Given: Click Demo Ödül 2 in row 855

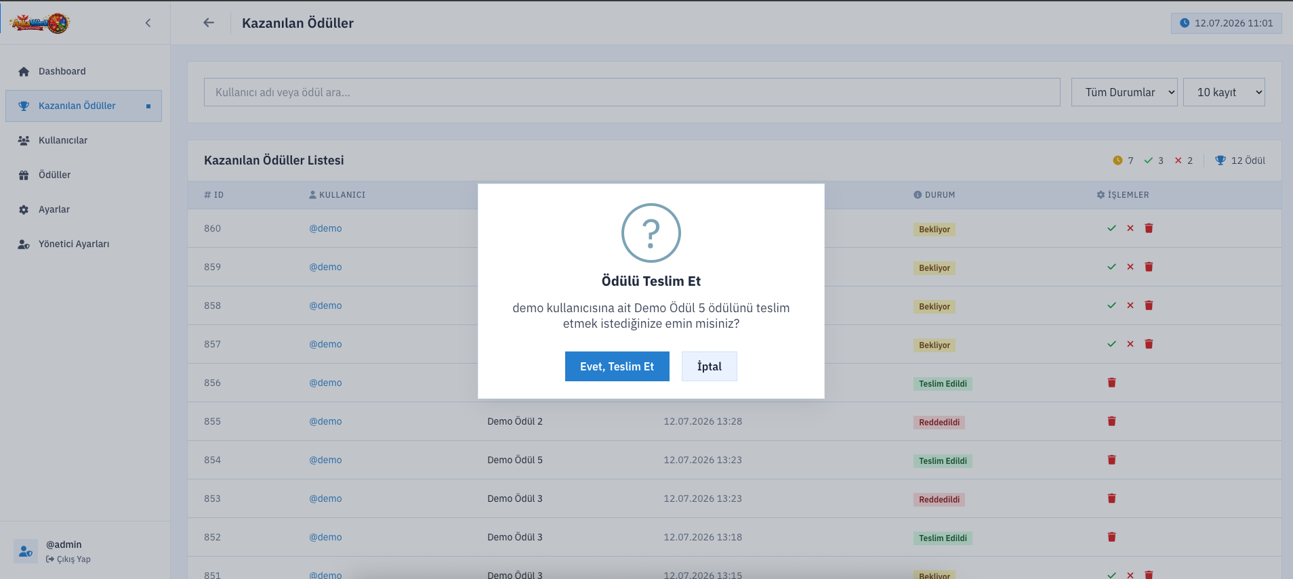Looking at the screenshot, I should coord(515,421).
